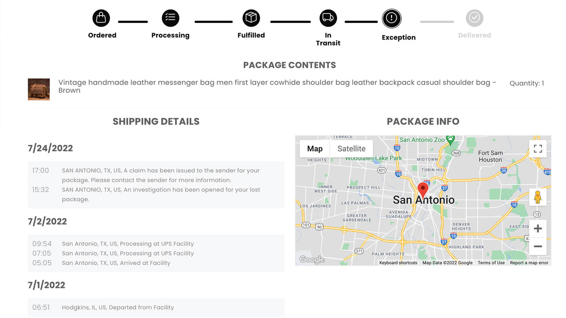Click the Fulfilled package box icon
Screen dimensions: 566x318
click(x=251, y=18)
